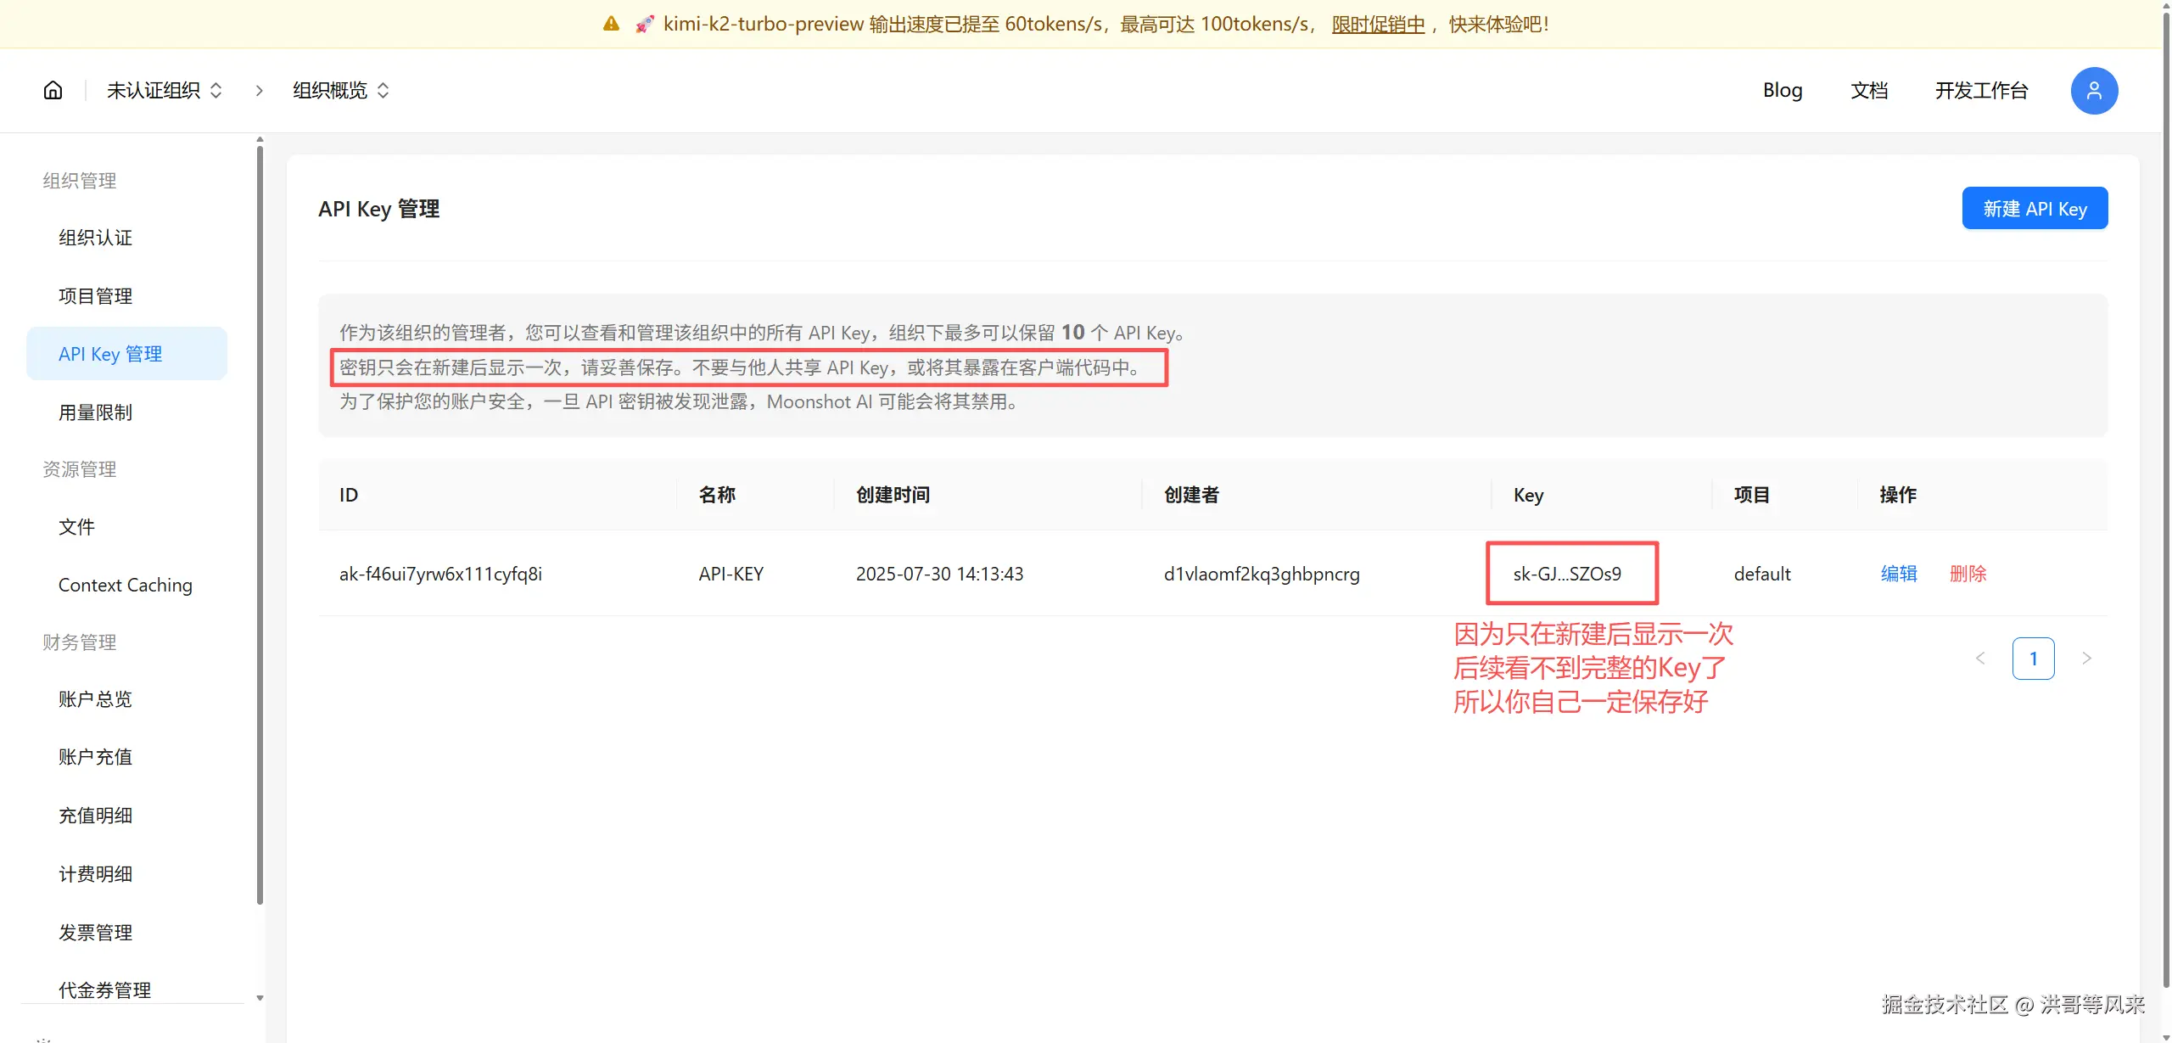Open 账户充值 in sidebar
This screenshot has height=1043, width=2172.
pos(96,757)
